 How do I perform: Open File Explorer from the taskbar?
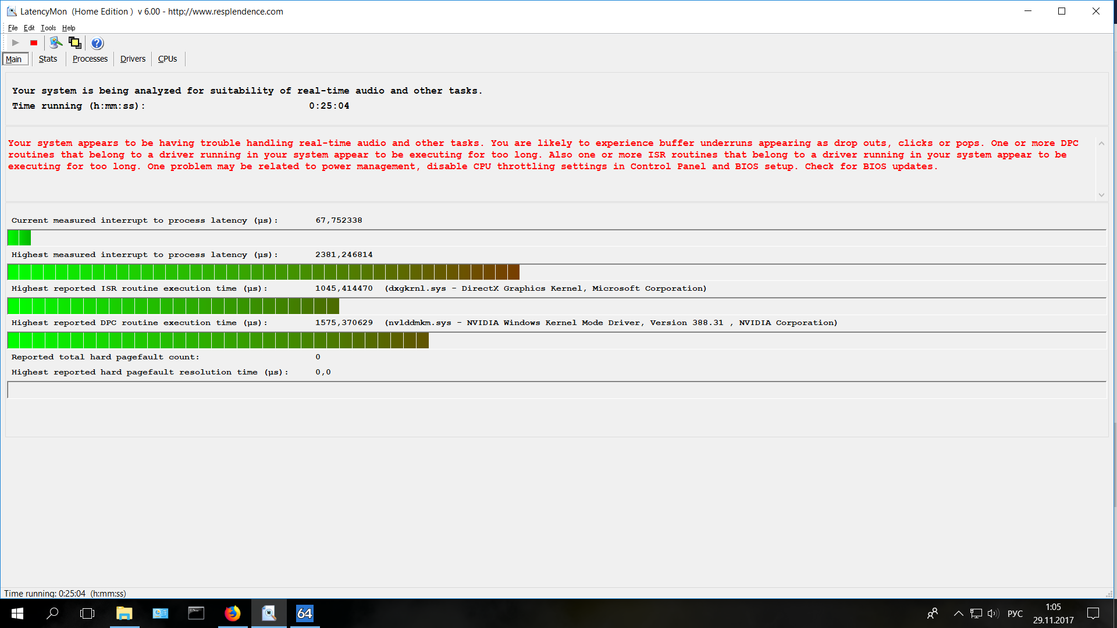click(x=124, y=613)
